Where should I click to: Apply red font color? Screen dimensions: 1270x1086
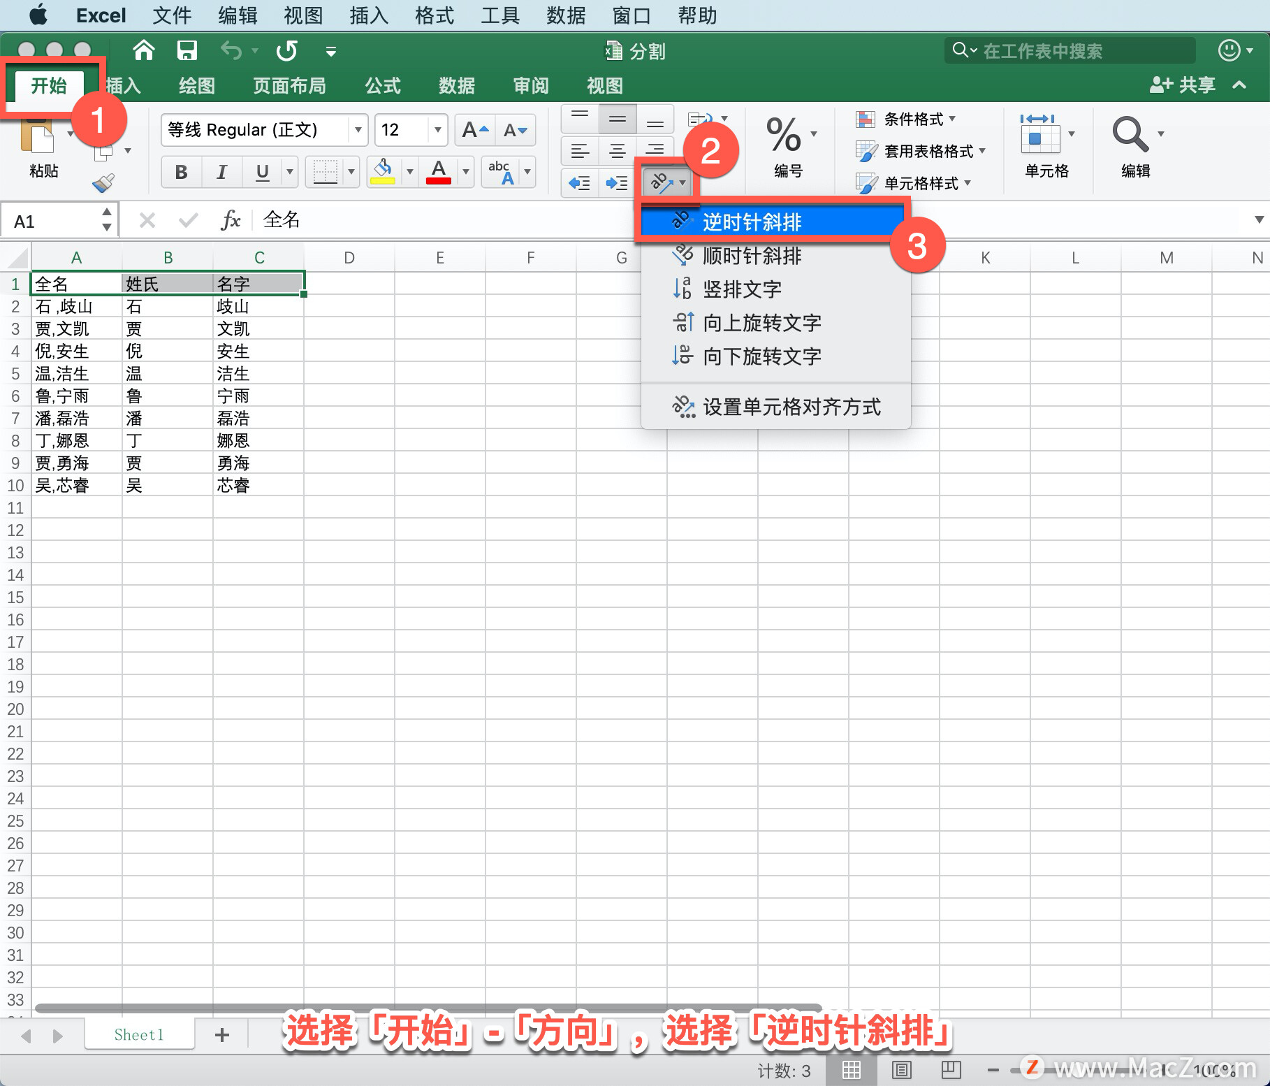point(439,172)
